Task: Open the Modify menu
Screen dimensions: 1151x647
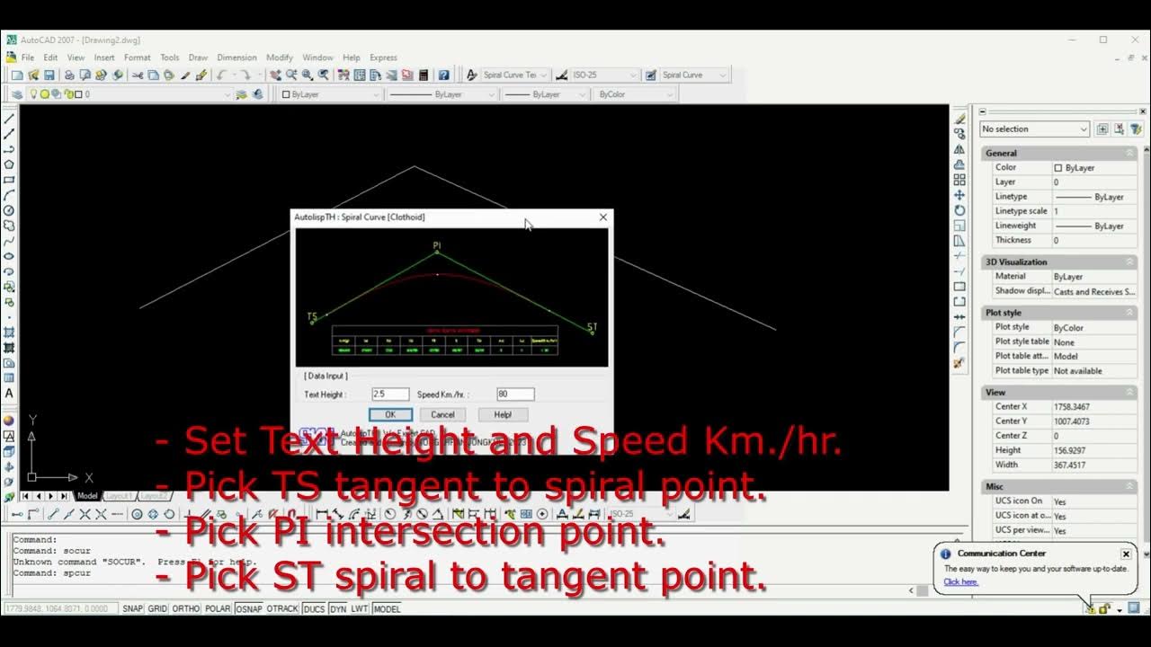Action: 280,58
